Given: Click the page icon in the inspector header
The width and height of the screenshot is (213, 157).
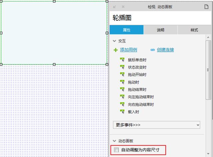Looking at the screenshot, I should (206, 7).
